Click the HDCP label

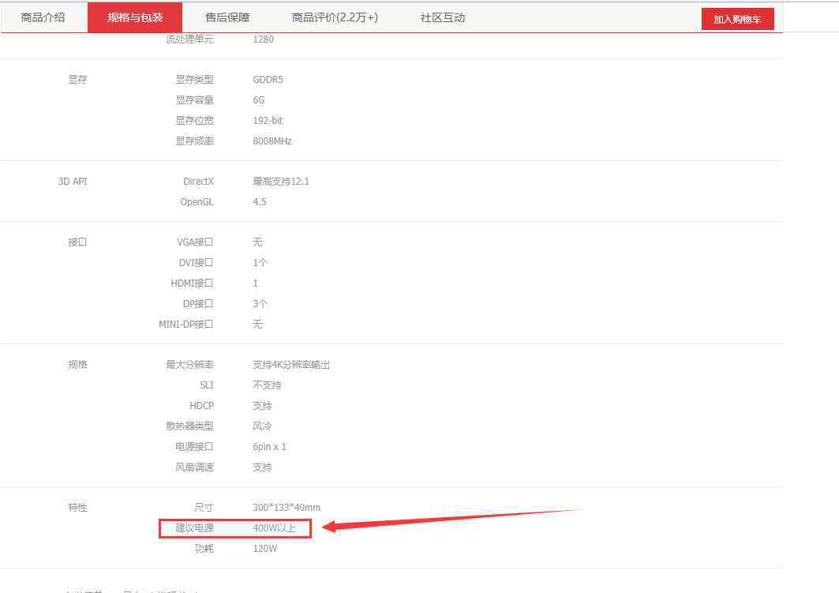(x=201, y=406)
